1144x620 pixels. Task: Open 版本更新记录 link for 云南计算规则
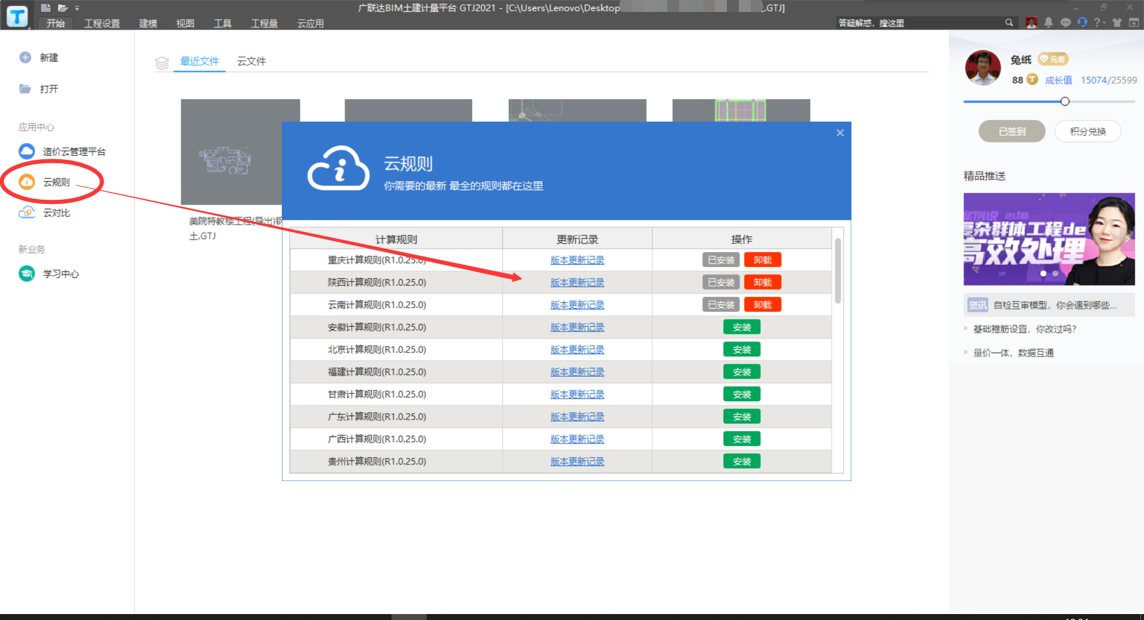click(x=577, y=305)
